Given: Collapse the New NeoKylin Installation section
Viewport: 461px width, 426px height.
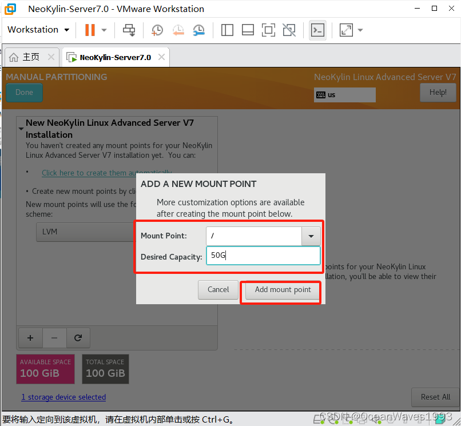Looking at the screenshot, I should pos(21,129).
